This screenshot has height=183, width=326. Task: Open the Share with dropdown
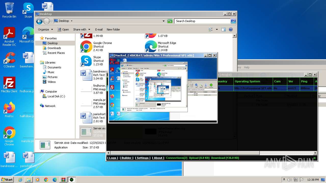coord(81,29)
